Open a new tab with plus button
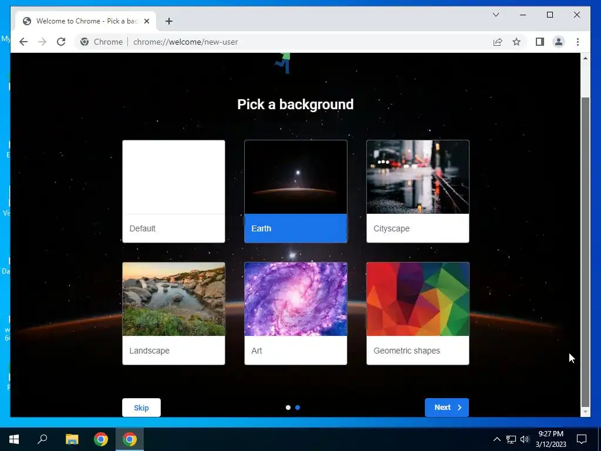The height and width of the screenshot is (451, 601). pos(168,21)
